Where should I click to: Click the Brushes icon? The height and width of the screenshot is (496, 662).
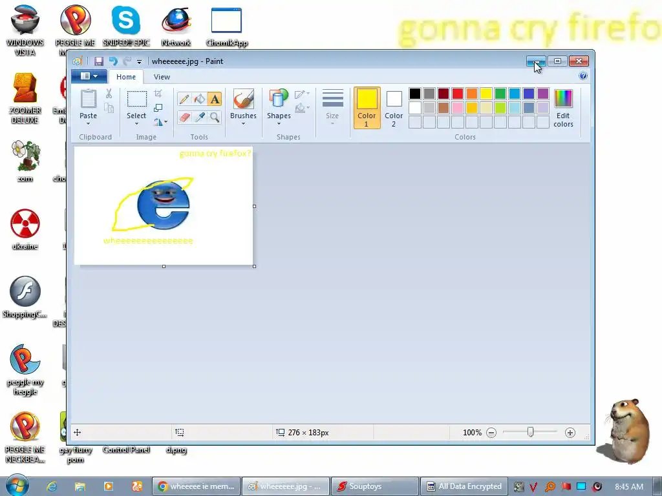(x=243, y=99)
